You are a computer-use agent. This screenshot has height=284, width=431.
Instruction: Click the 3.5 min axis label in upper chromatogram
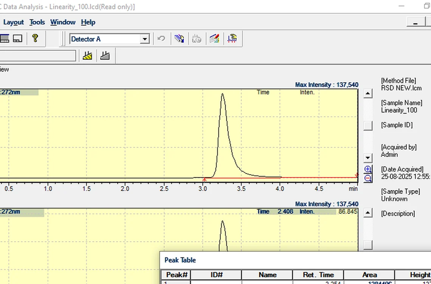click(x=241, y=189)
